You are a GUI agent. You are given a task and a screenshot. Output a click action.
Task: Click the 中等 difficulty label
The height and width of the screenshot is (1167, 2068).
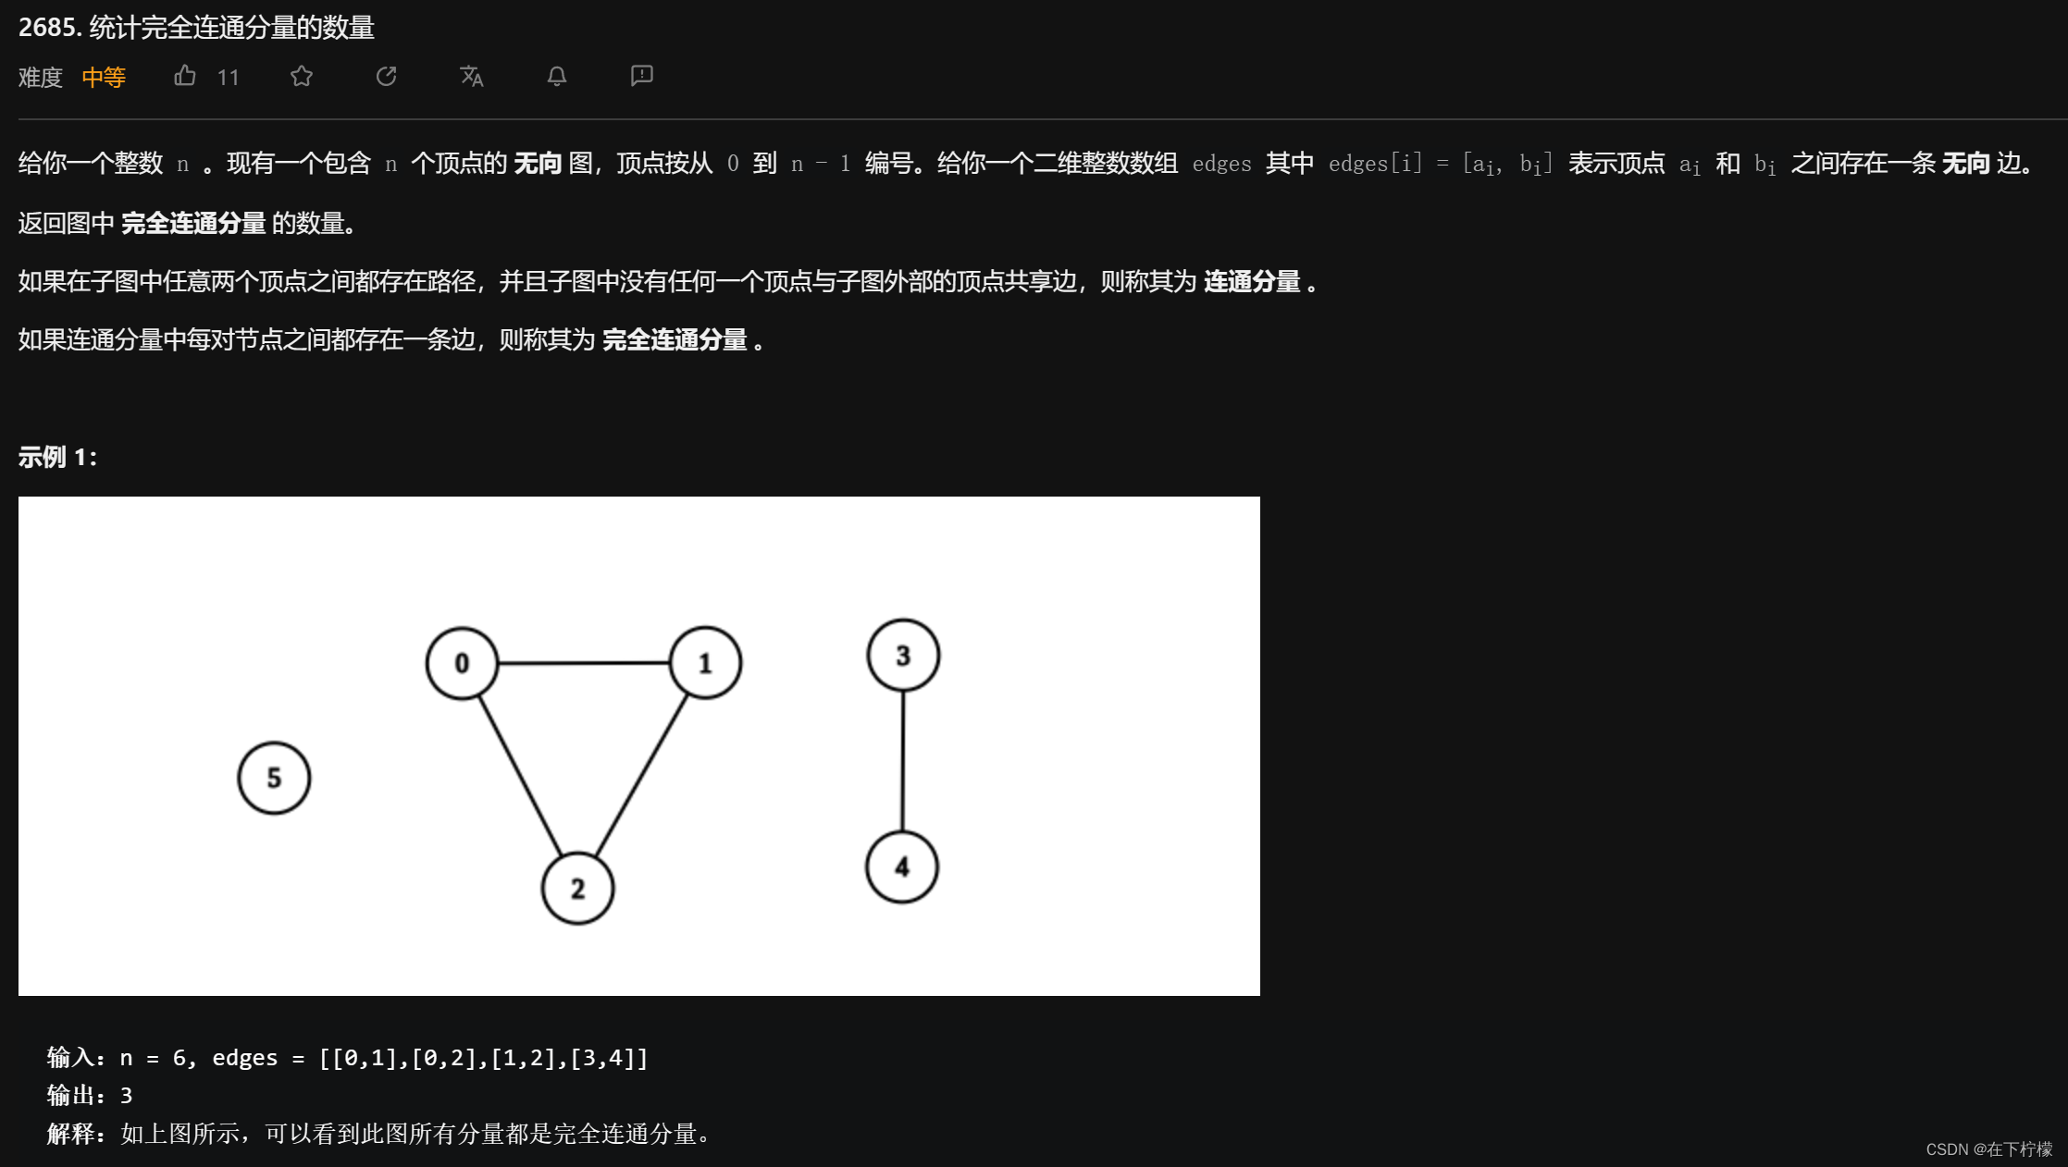tap(104, 78)
